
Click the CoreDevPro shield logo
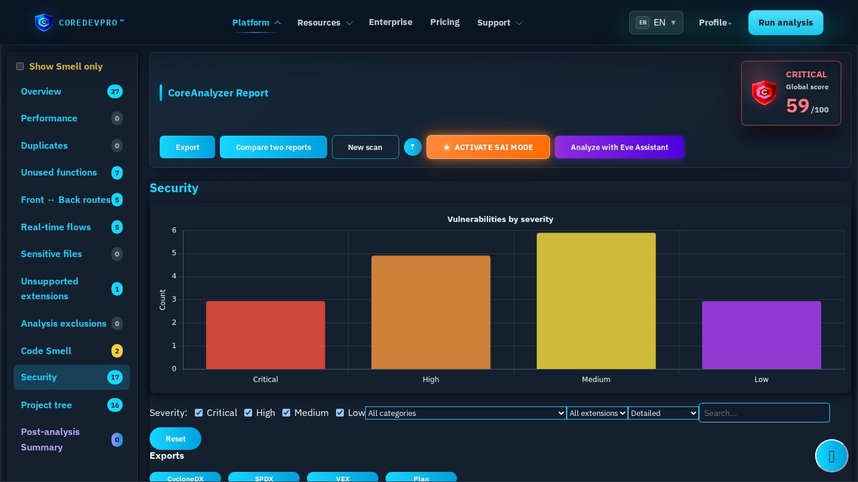tap(44, 23)
